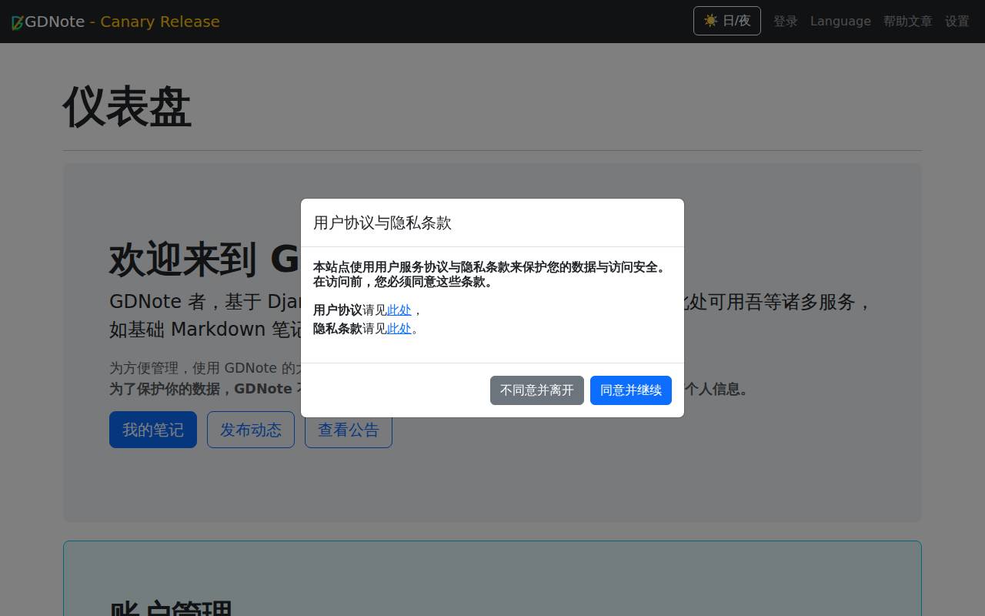
Task: Click the 发布动态 button
Action: (x=251, y=430)
